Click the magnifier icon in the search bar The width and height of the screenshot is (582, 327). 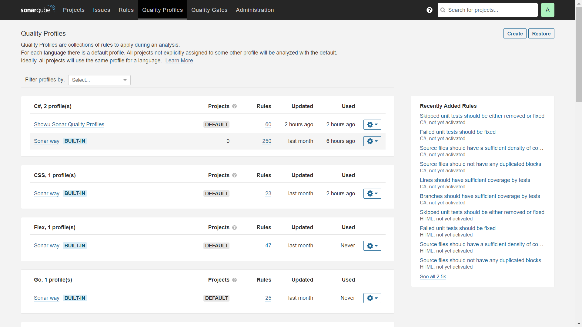pos(443,10)
